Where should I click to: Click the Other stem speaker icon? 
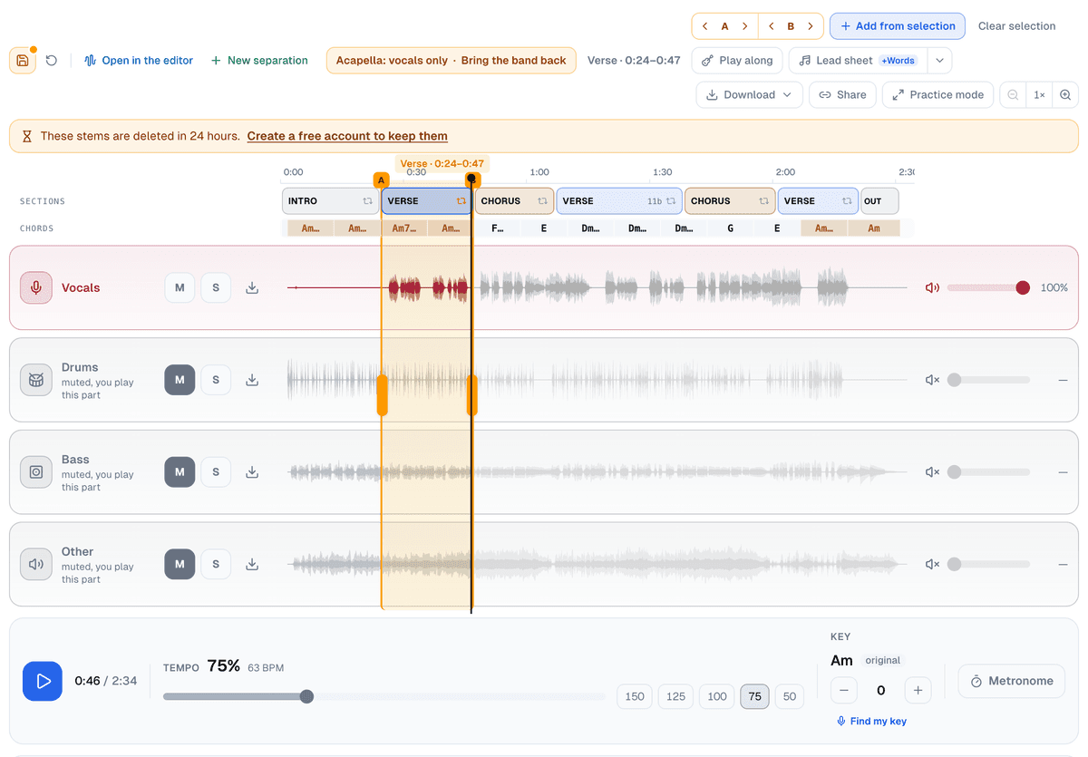click(x=36, y=564)
